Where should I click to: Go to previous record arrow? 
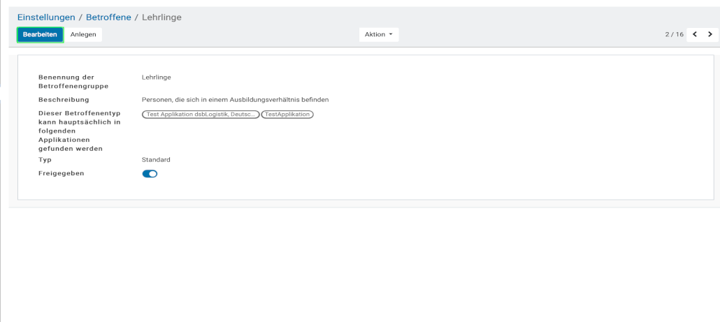click(x=695, y=34)
